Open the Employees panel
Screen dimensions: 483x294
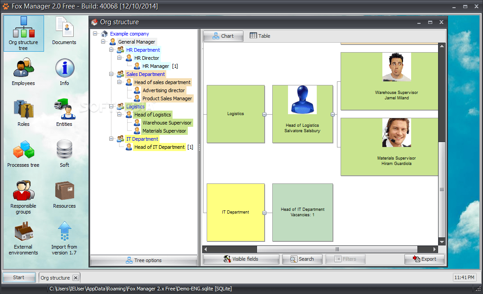coord(23,72)
